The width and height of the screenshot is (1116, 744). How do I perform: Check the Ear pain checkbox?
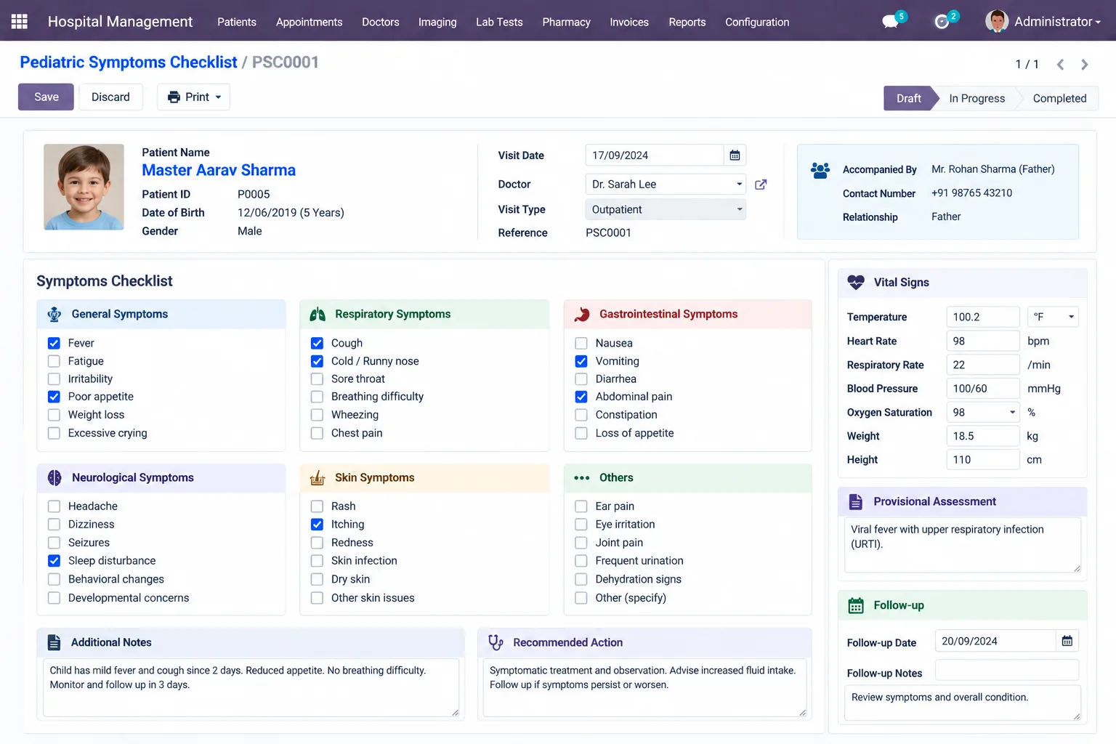[581, 506]
